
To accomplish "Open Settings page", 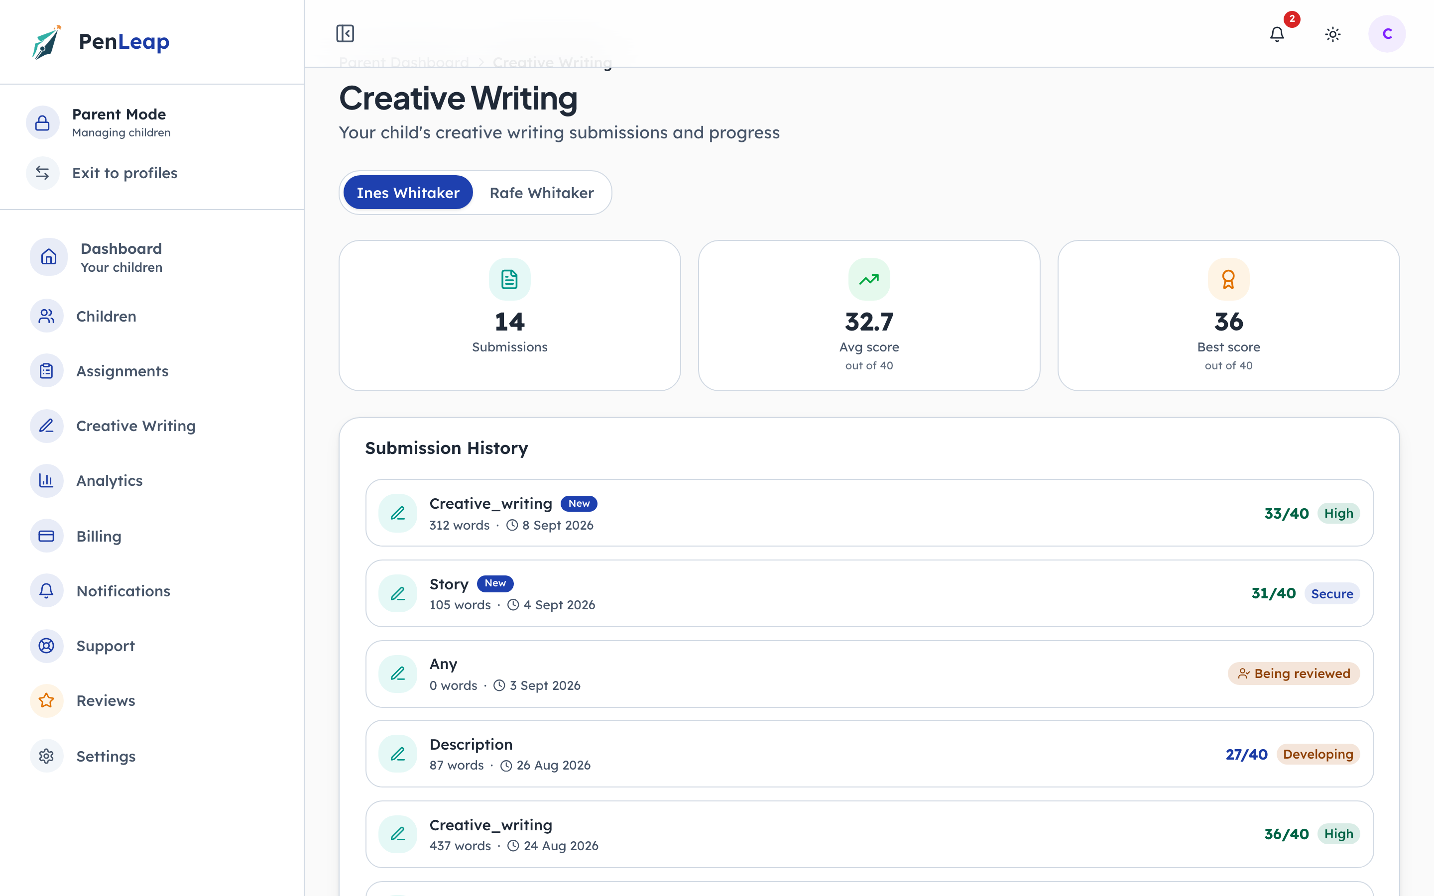I will 152,756.
